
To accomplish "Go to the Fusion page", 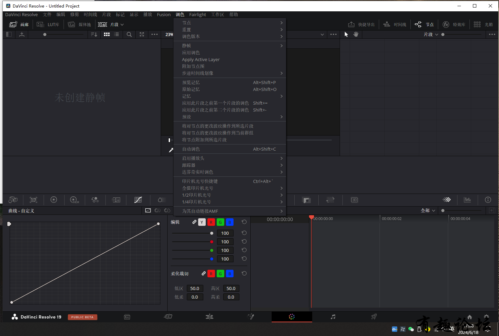I will point(251,317).
